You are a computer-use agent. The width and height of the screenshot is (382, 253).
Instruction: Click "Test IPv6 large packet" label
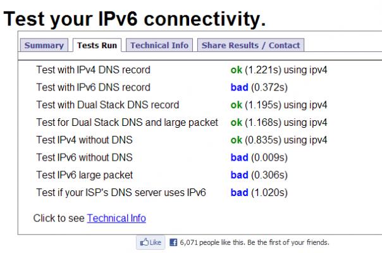tap(85, 175)
